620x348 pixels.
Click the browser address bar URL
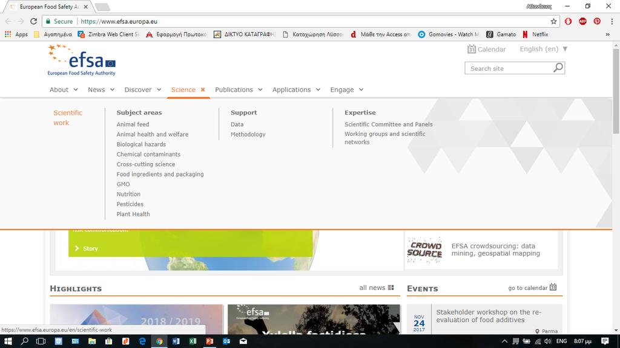click(x=119, y=21)
